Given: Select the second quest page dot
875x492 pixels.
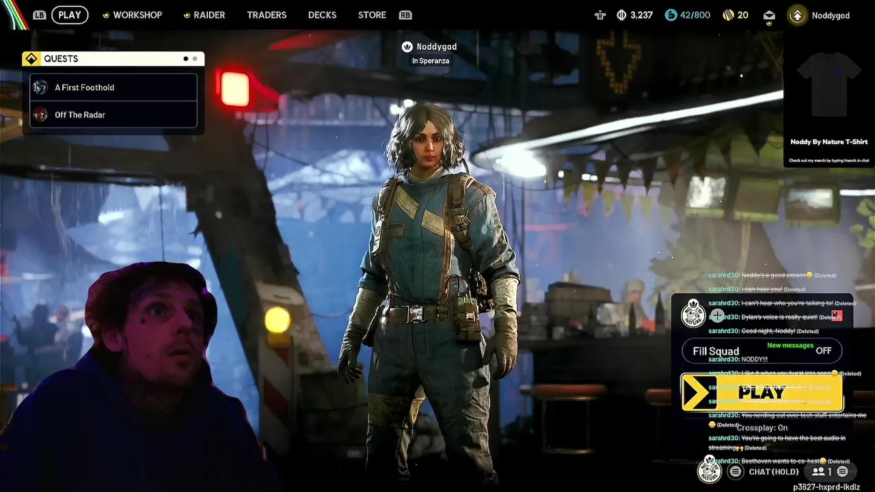Looking at the screenshot, I should click(x=195, y=59).
